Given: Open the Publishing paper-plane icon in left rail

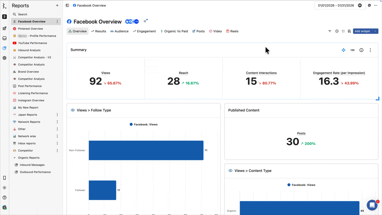Looking at the screenshot, I should (4, 29).
